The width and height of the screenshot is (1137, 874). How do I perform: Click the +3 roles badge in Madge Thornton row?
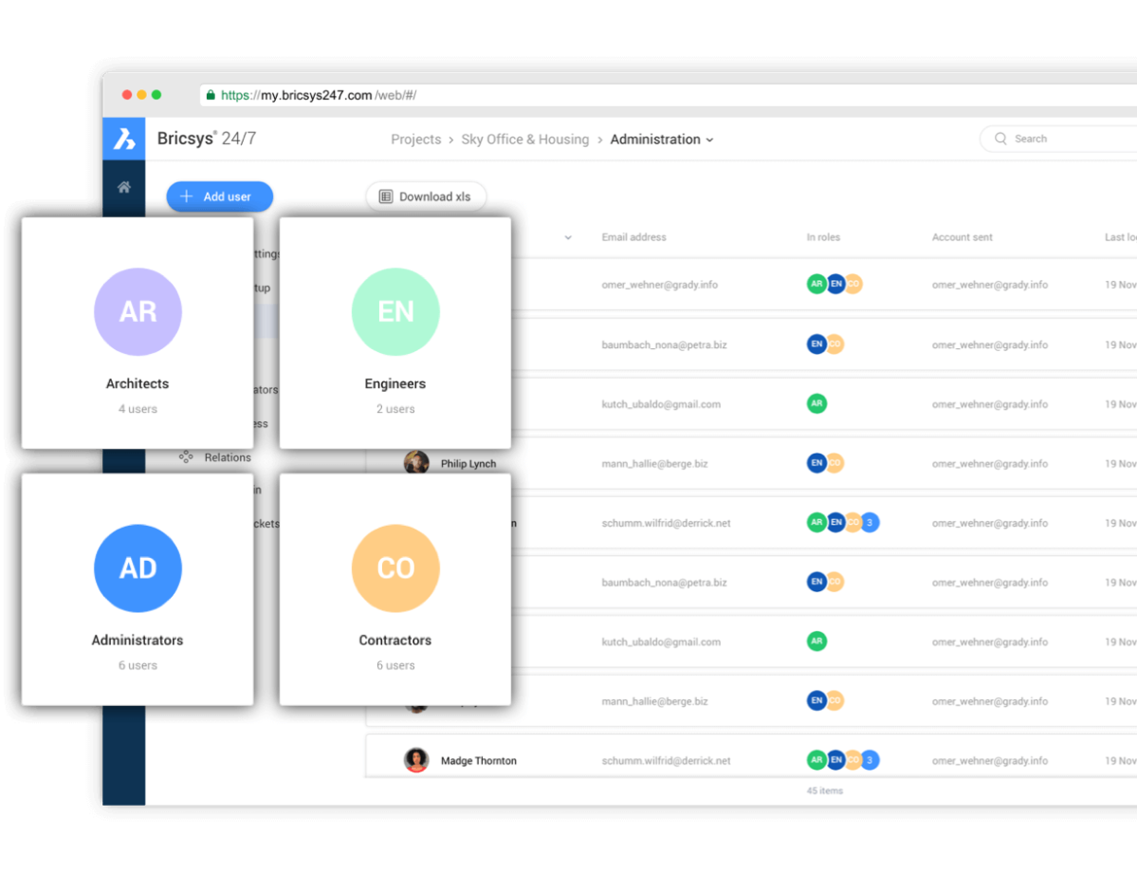click(x=870, y=760)
